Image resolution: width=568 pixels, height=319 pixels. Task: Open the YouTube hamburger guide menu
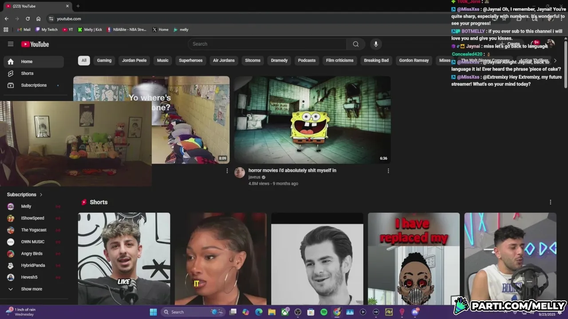(x=11, y=44)
